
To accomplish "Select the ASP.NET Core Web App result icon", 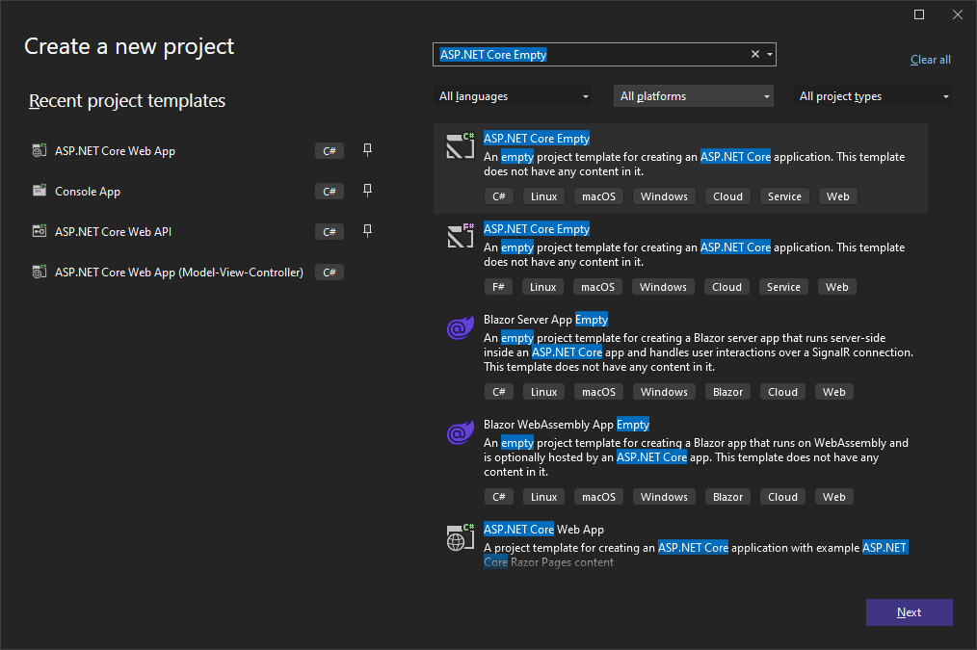I will [461, 538].
